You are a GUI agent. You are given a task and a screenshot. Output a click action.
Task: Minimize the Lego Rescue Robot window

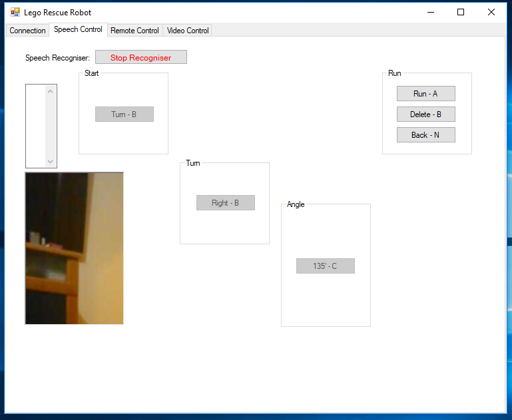coord(430,12)
